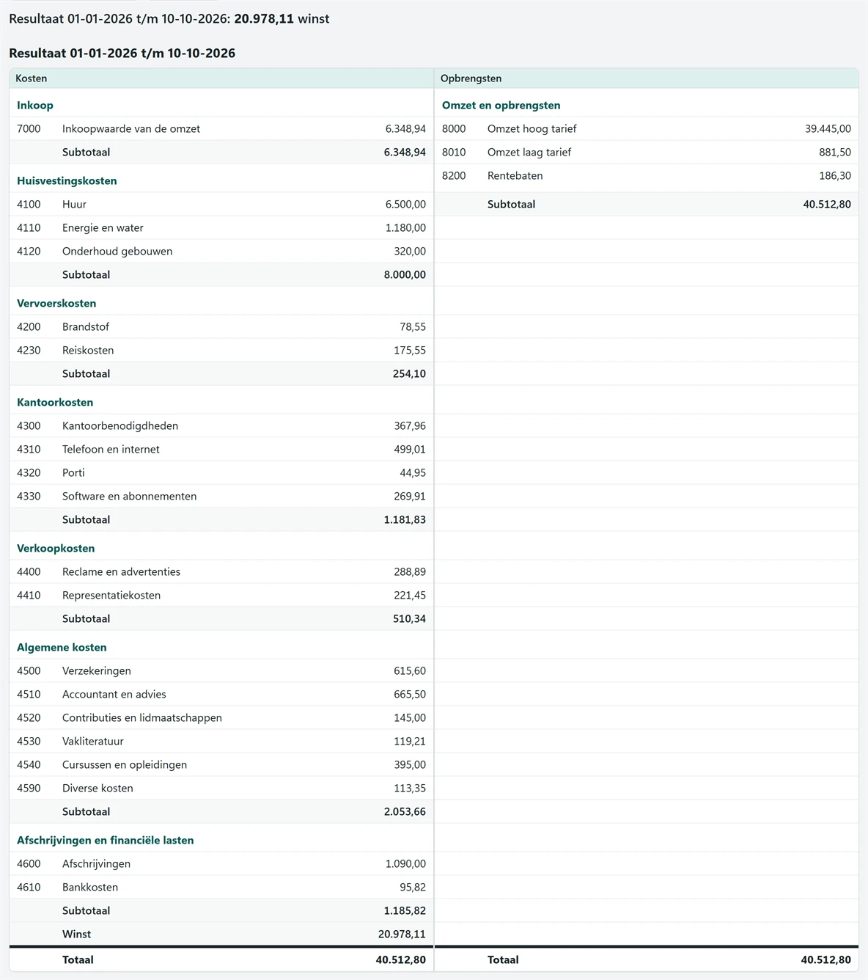This screenshot has height=980, width=868.
Task: Open the Huur ledger row 4100
Action: pyautogui.click(x=221, y=204)
